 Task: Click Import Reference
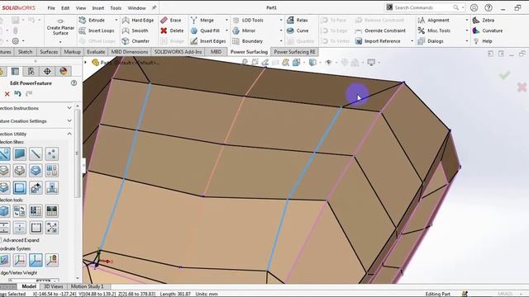(x=378, y=41)
